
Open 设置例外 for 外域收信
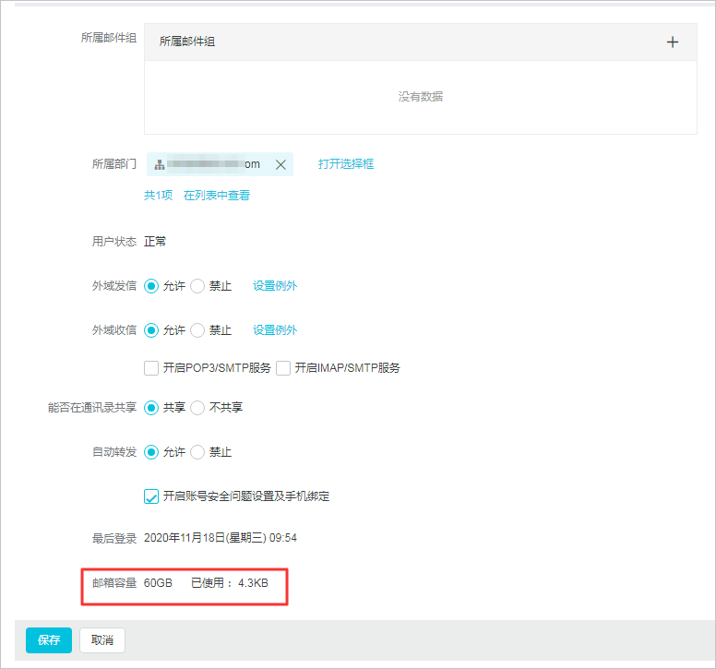(275, 330)
